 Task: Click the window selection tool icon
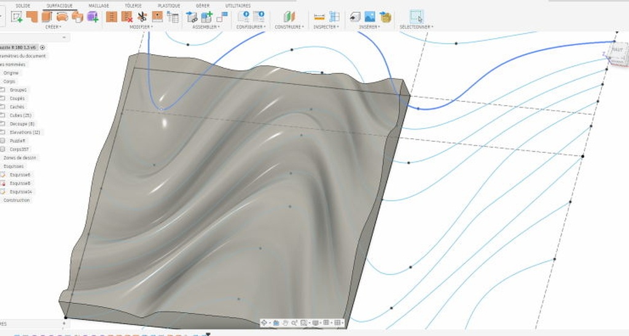tap(416, 17)
